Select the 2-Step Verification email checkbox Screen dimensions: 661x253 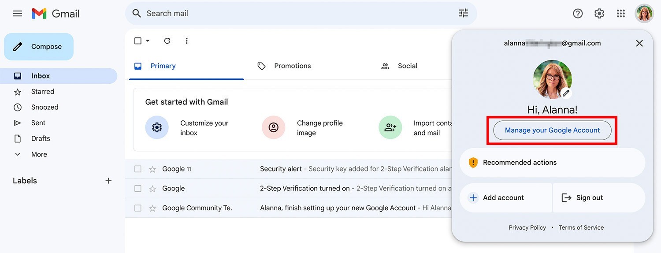138,189
